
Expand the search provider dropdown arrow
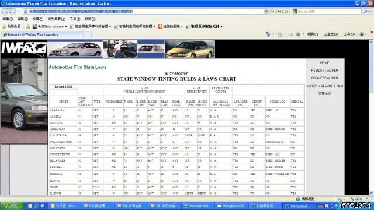click(370, 11)
